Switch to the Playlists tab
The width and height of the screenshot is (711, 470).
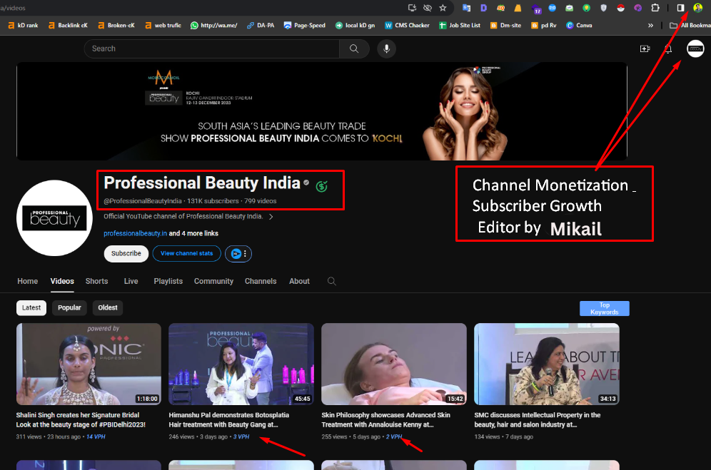click(x=168, y=281)
